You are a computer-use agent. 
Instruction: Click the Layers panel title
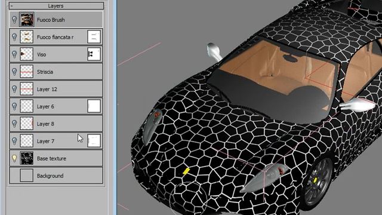tap(56, 6)
